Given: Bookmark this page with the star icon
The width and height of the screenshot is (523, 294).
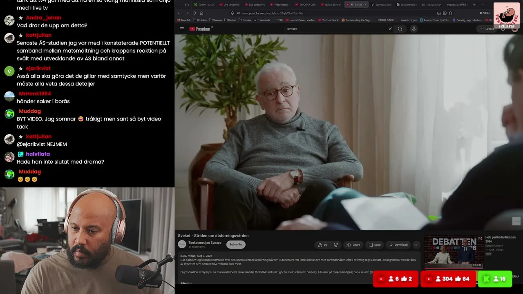Looking at the screenshot, I should (450, 13).
